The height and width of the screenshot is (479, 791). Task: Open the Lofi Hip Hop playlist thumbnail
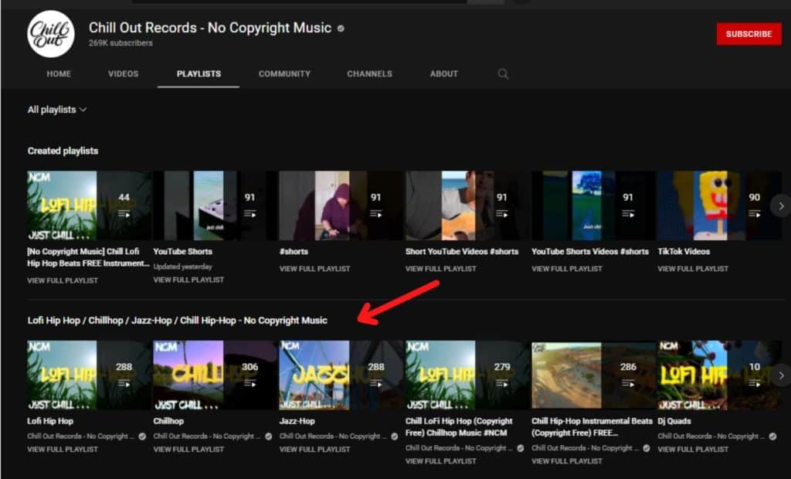pyautogui.click(x=89, y=375)
